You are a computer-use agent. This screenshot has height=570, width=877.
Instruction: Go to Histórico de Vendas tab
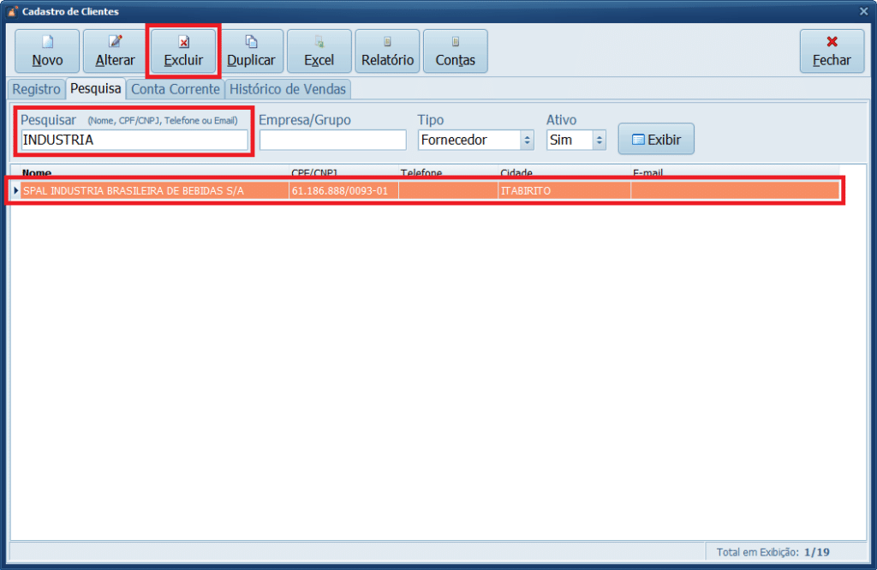click(x=288, y=89)
